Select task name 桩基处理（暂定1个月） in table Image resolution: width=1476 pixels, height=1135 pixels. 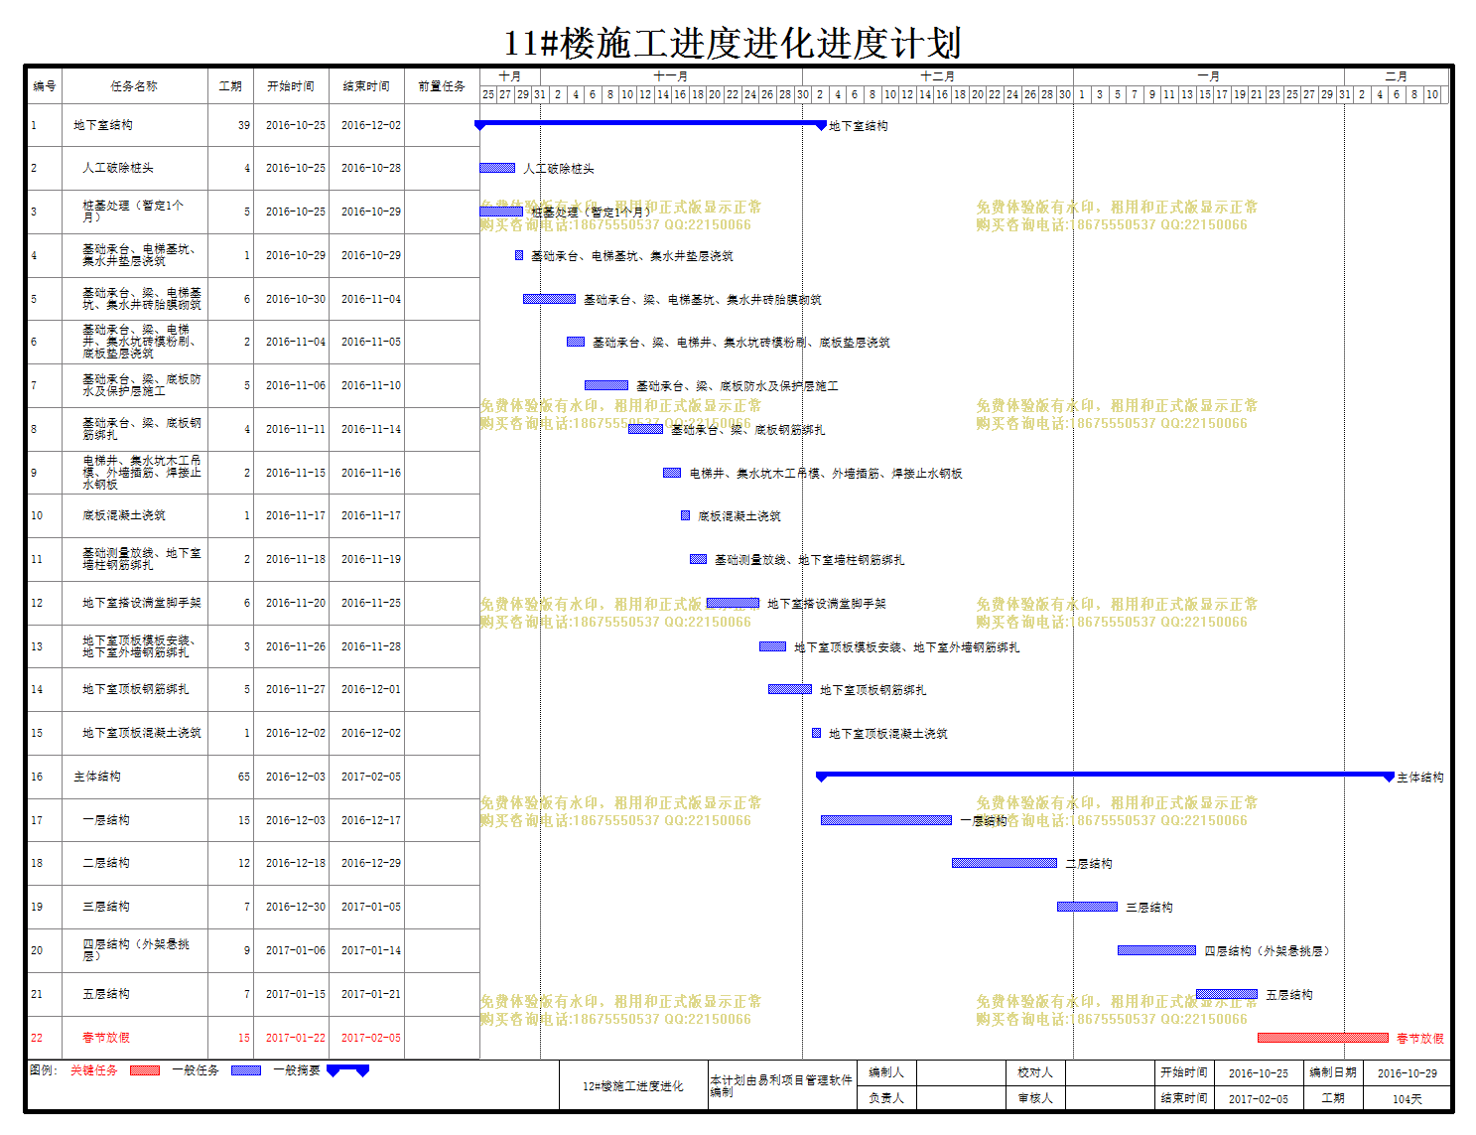point(133,212)
